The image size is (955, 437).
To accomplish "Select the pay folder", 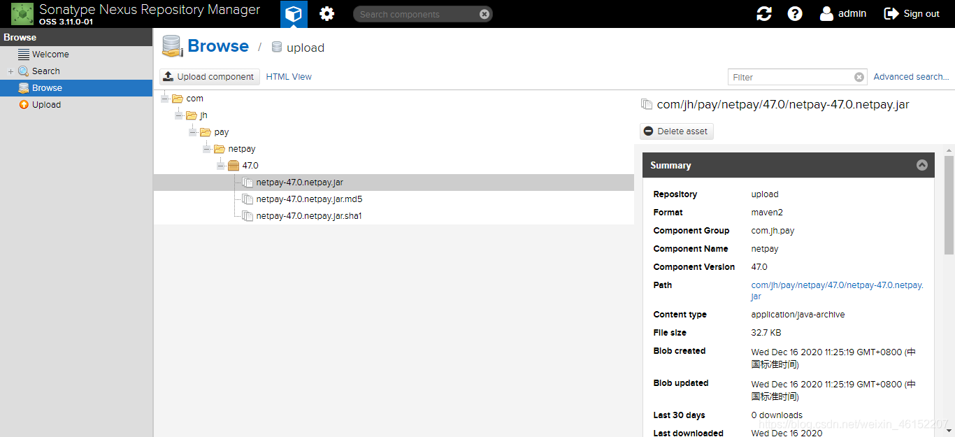I will click(x=221, y=132).
